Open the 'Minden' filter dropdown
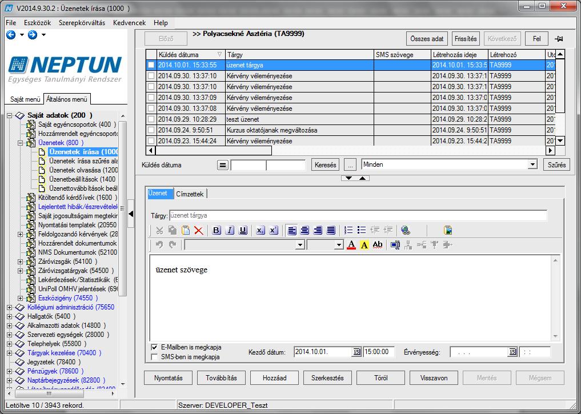 pos(532,164)
